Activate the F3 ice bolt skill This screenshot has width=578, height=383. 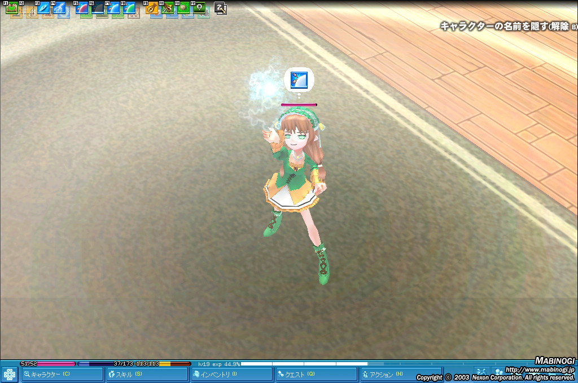43,7
